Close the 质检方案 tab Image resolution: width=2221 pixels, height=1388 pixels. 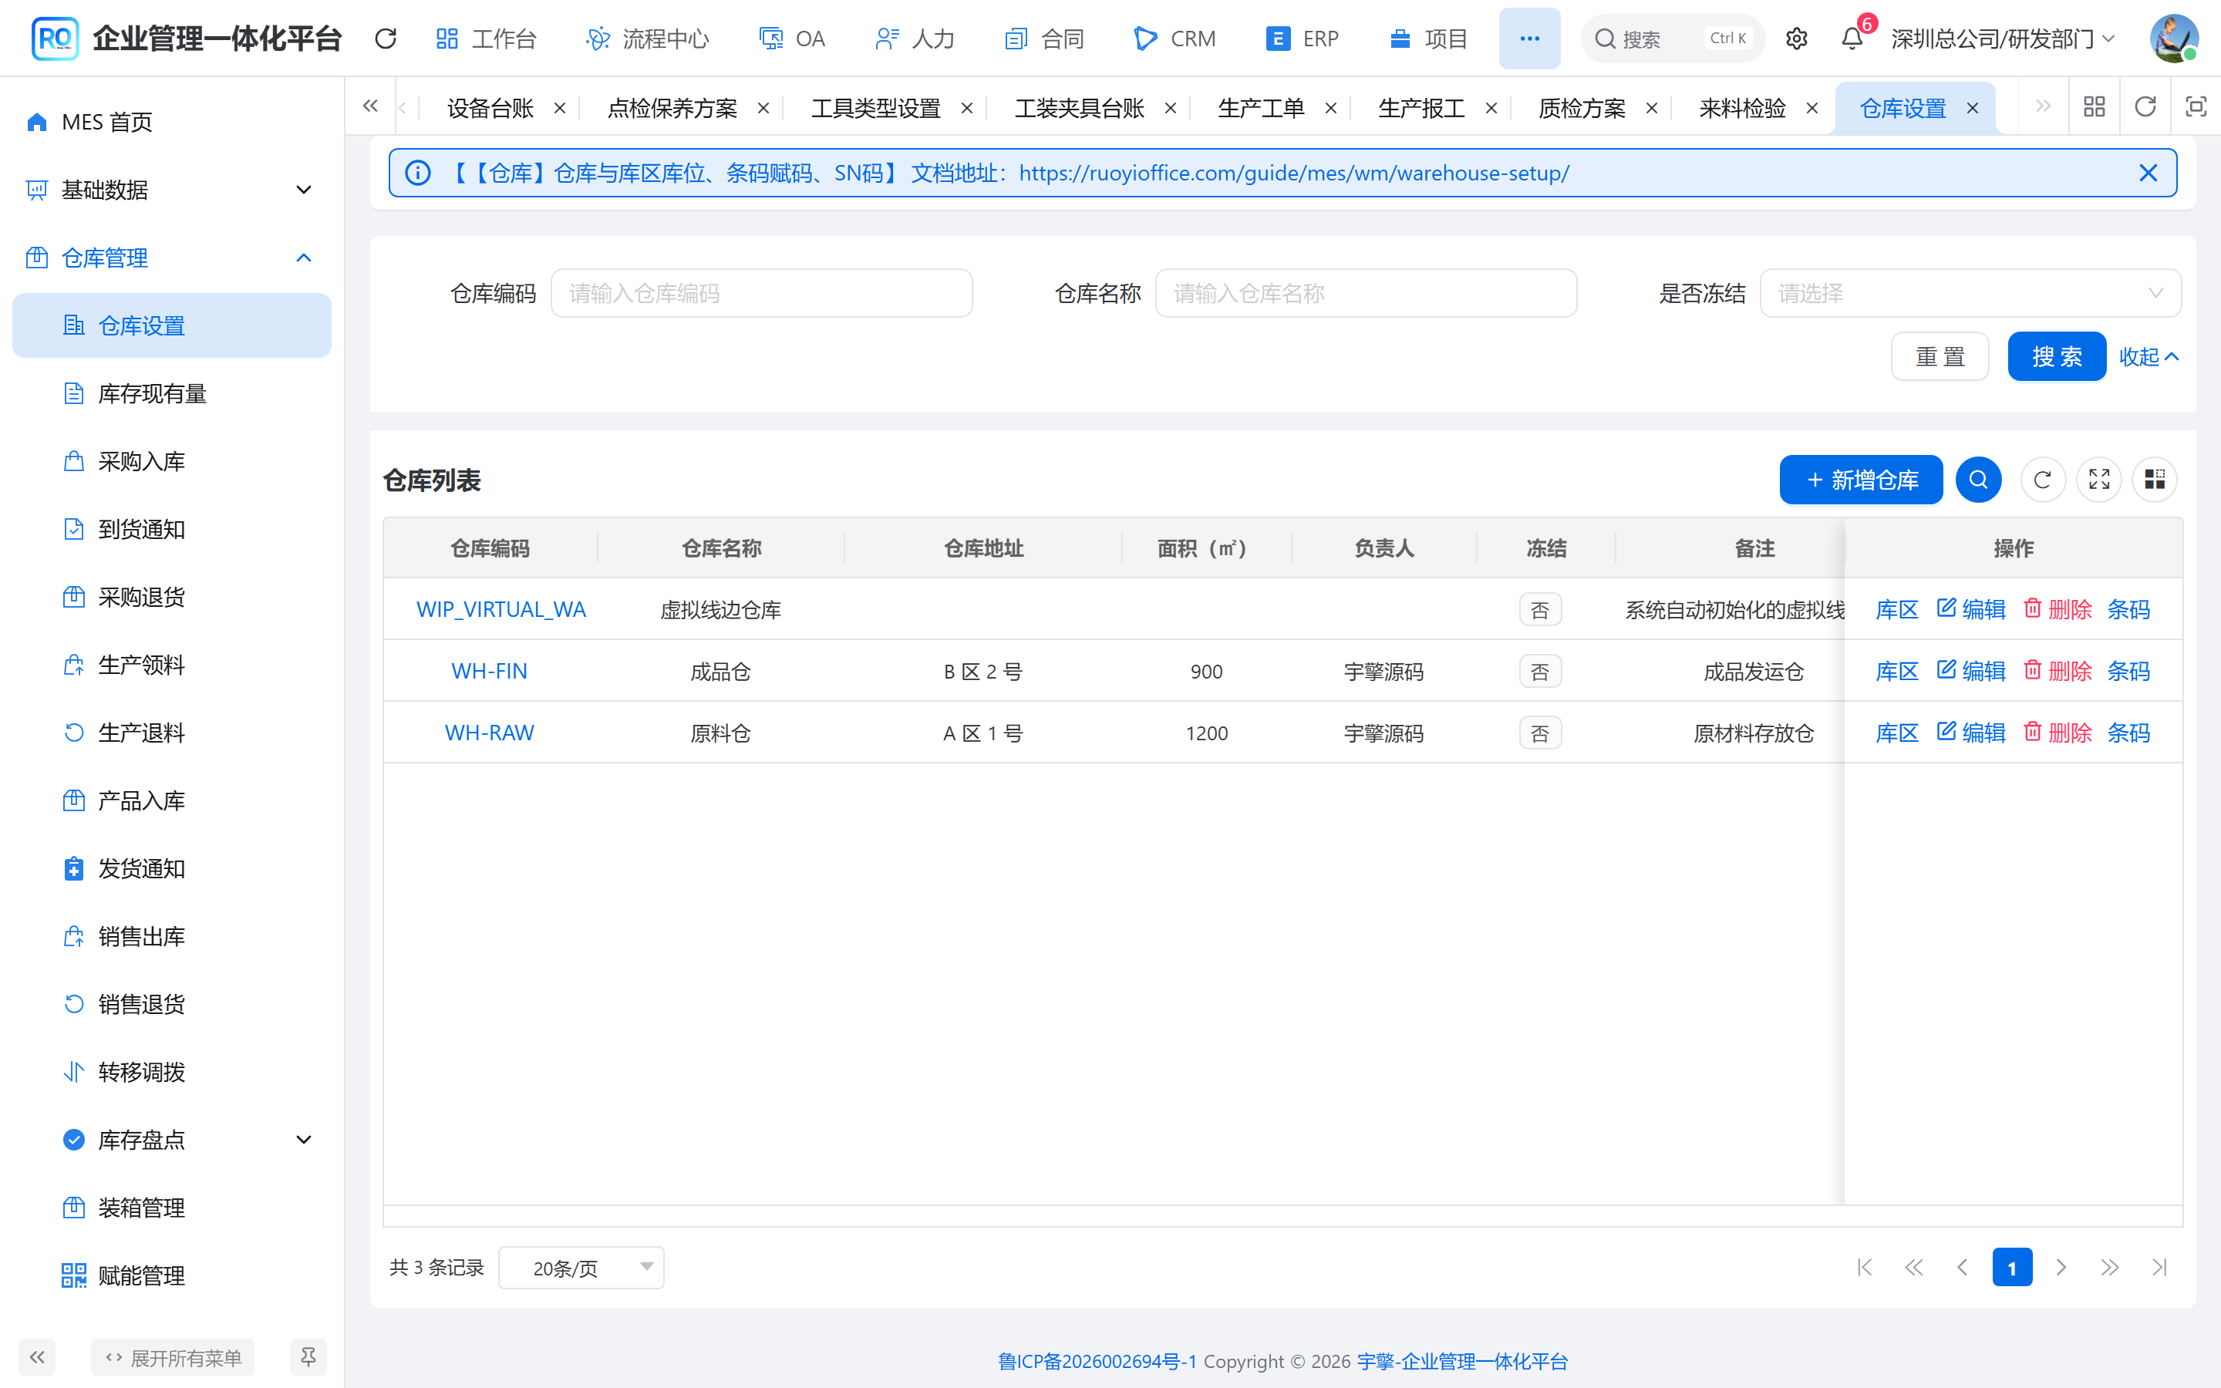click(1652, 107)
